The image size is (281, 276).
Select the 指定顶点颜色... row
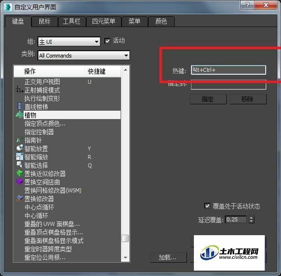coord(67,123)
